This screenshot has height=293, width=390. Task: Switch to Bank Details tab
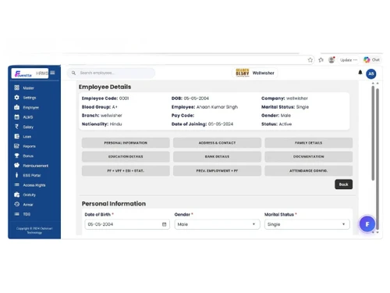click(217, 156)
